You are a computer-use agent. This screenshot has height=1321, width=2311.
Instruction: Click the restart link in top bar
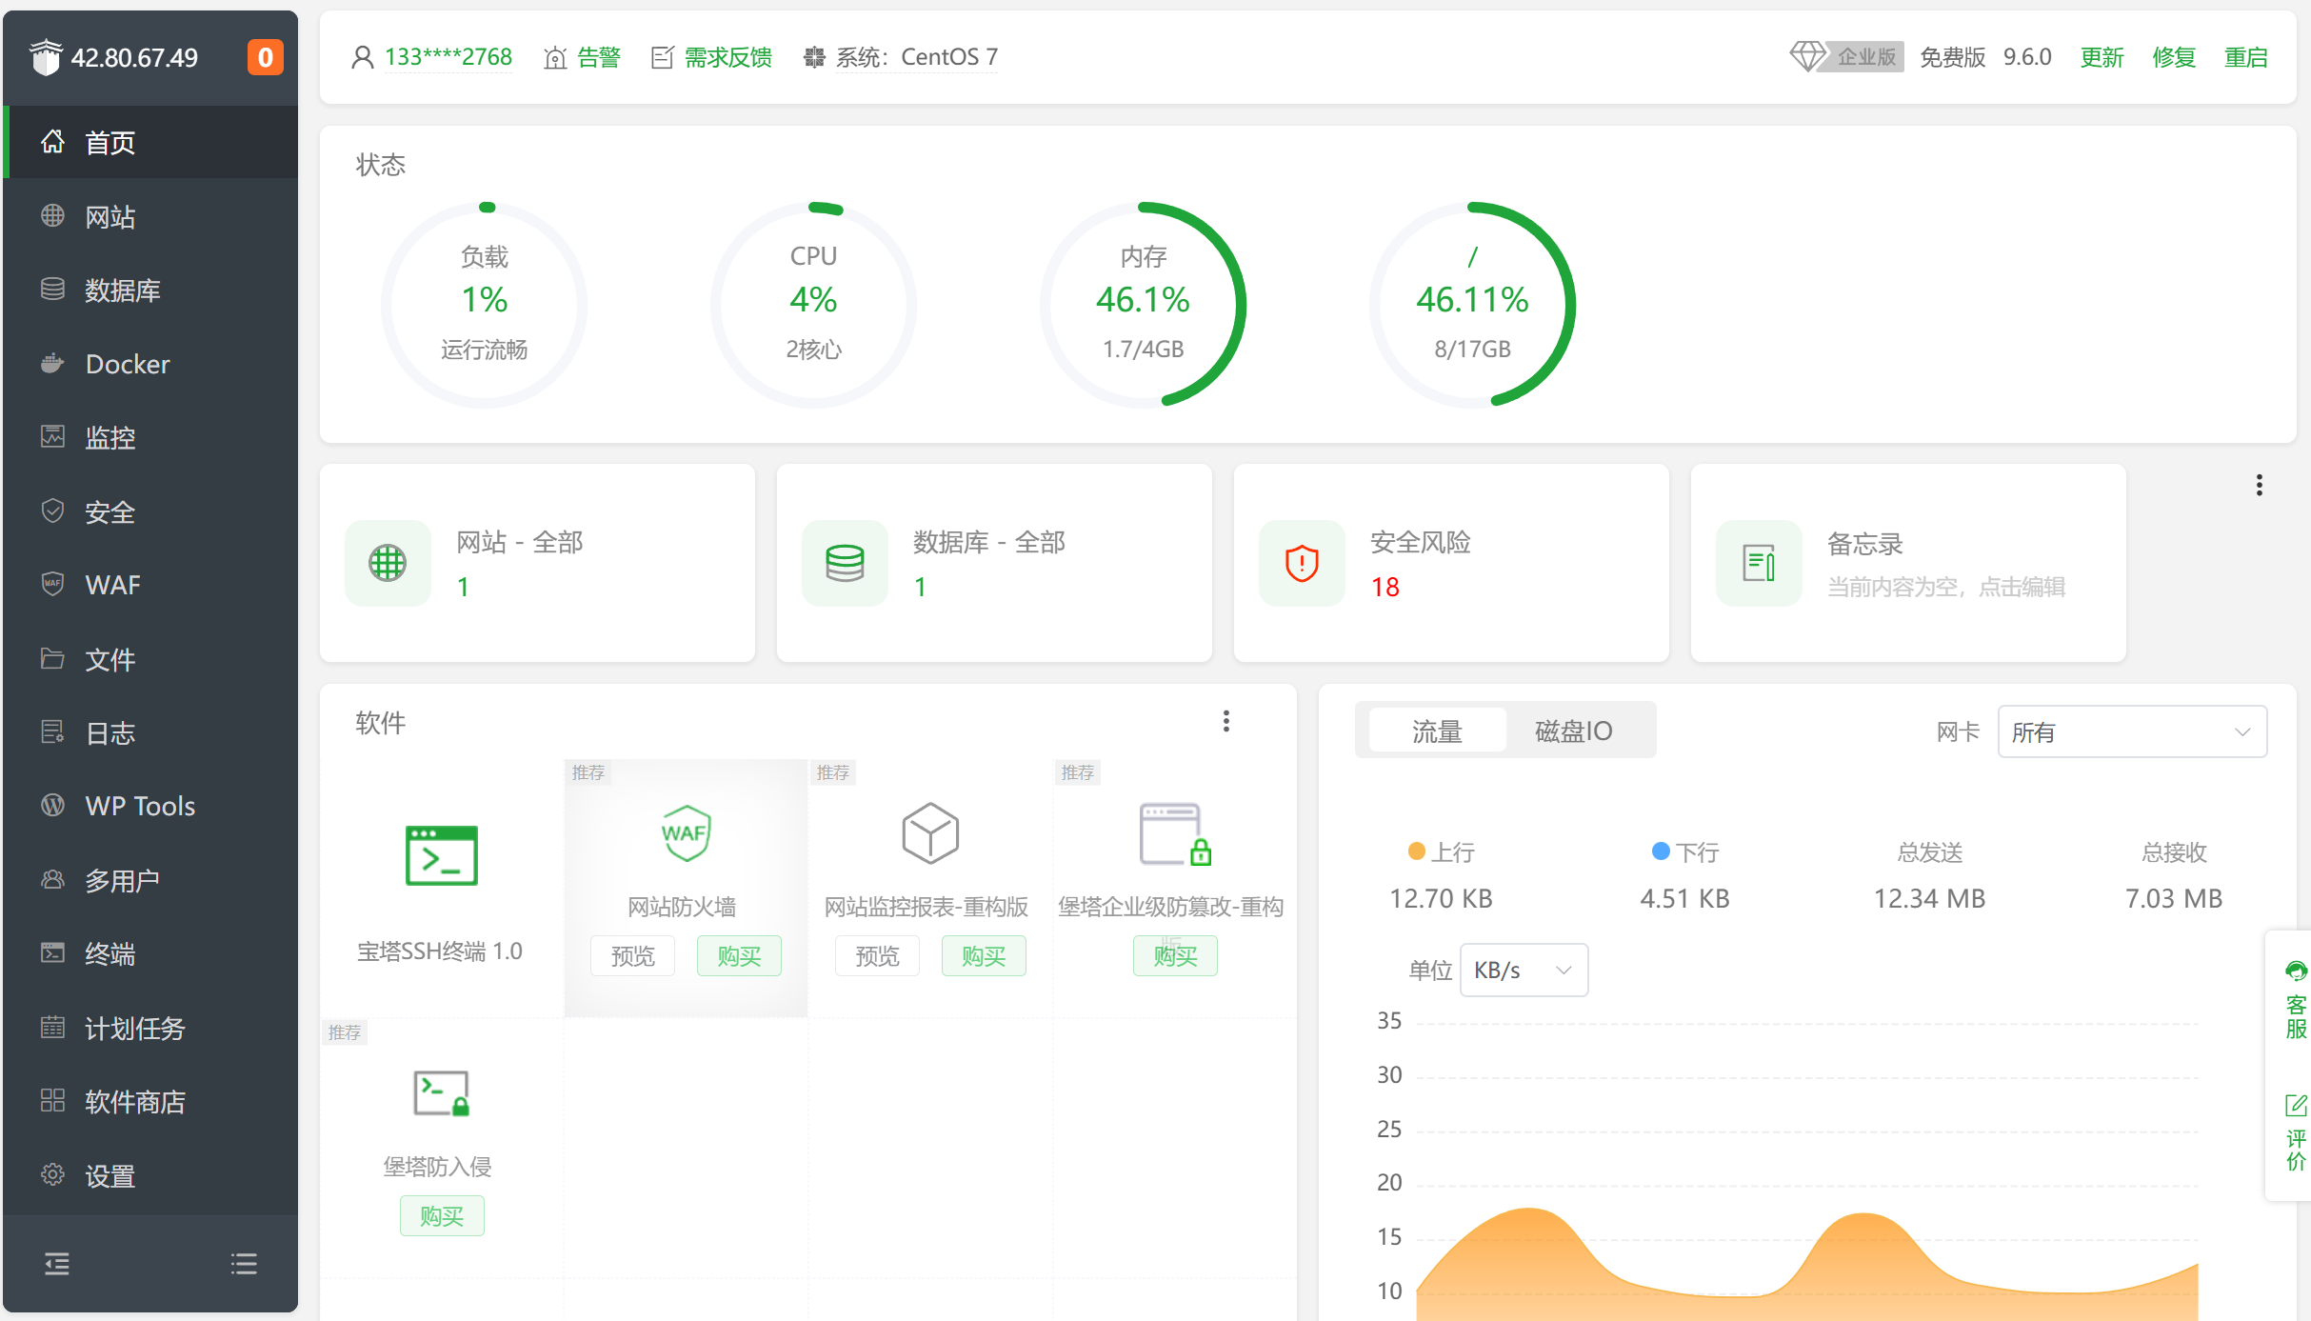(x=2245, y=57)
